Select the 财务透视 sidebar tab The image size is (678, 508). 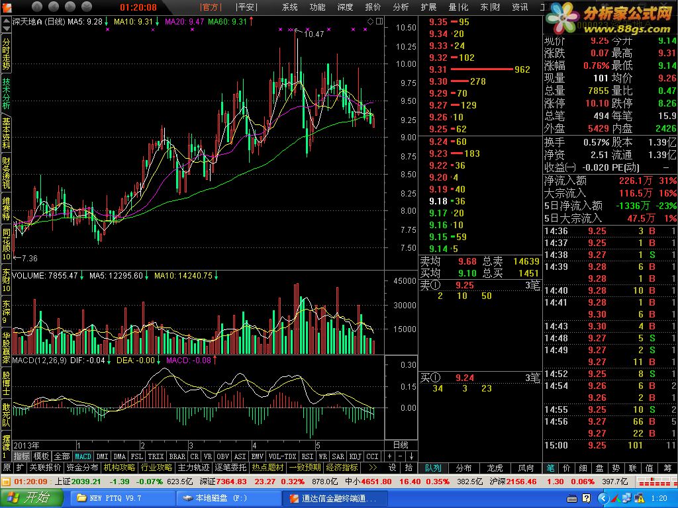(x=6, y=173)
